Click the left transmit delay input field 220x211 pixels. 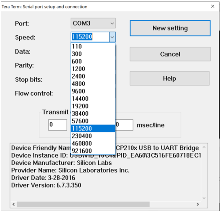(57, 125)
